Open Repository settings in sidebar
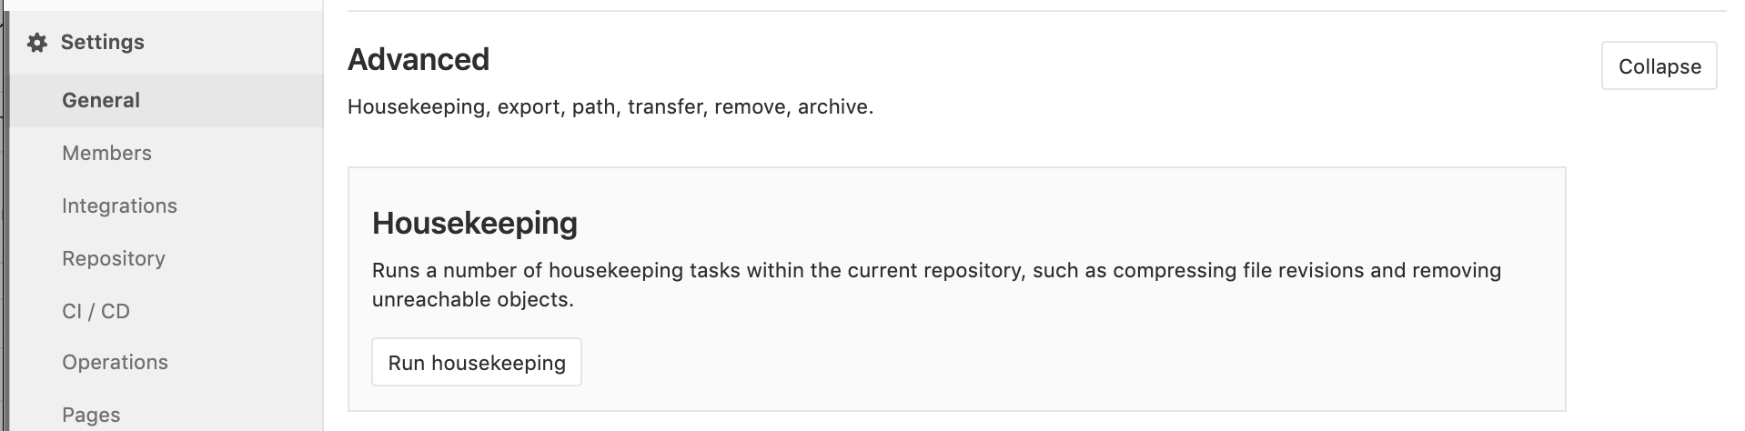Image resolution: width=1745 pixels, height=431 pixels. 114,258
